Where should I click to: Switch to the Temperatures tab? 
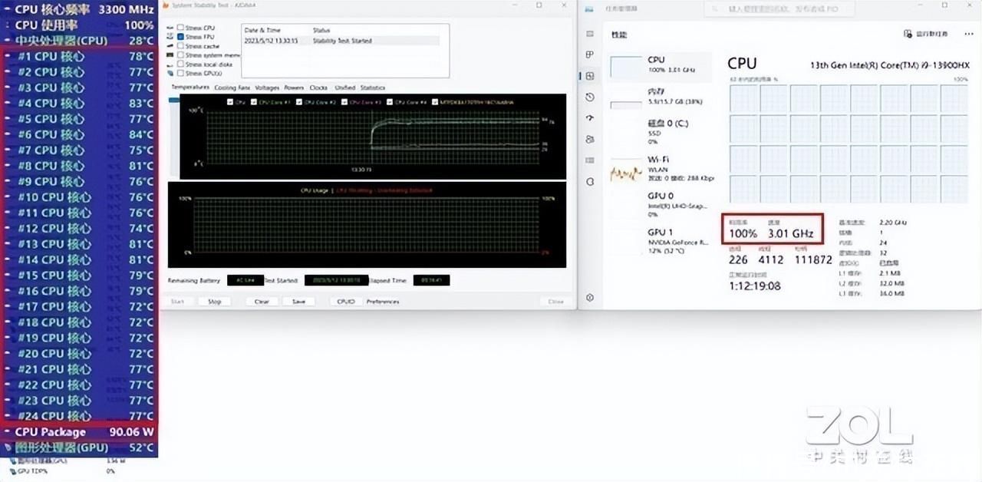coord(190,87)
